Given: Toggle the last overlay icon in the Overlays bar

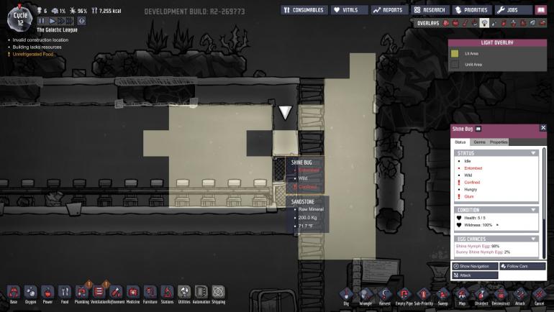Looking at the screenshot, I should point(542,23).
